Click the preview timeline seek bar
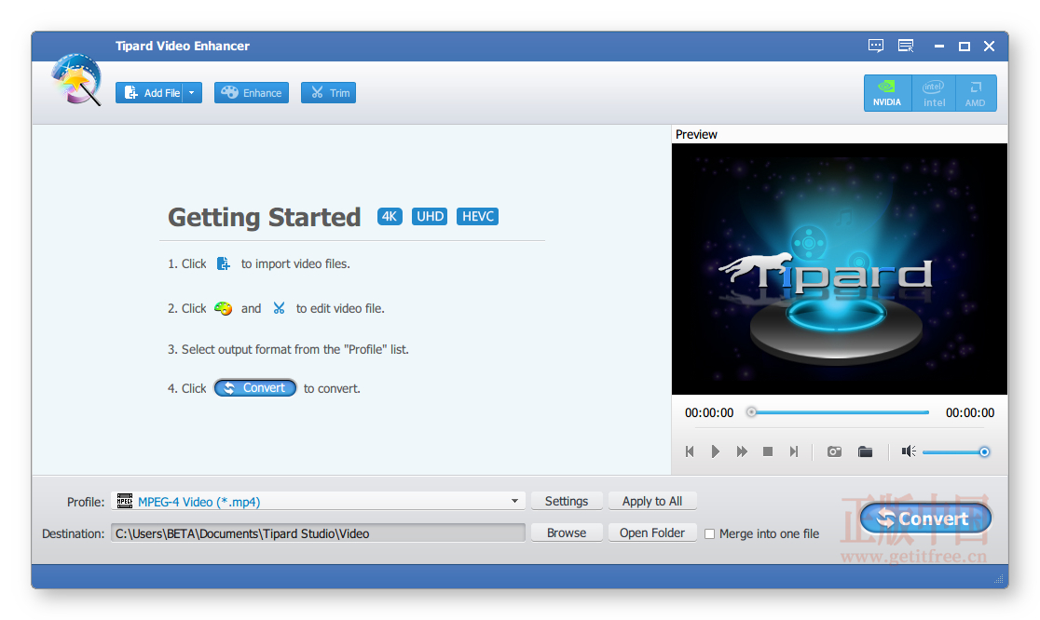Screen dimensions: 1040x620 click(839, 412)
